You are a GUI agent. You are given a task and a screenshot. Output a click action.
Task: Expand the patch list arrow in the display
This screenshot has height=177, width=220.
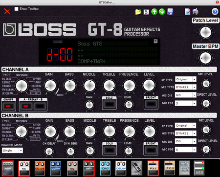click(155, 41)
